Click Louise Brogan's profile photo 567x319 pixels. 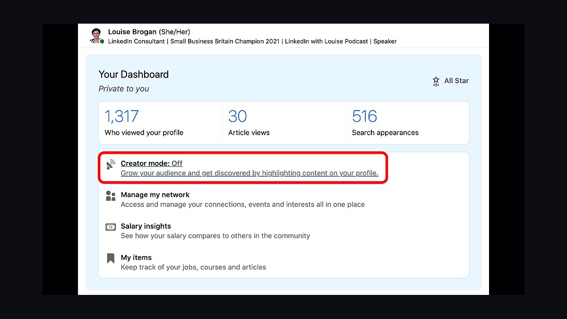point(96,36)
